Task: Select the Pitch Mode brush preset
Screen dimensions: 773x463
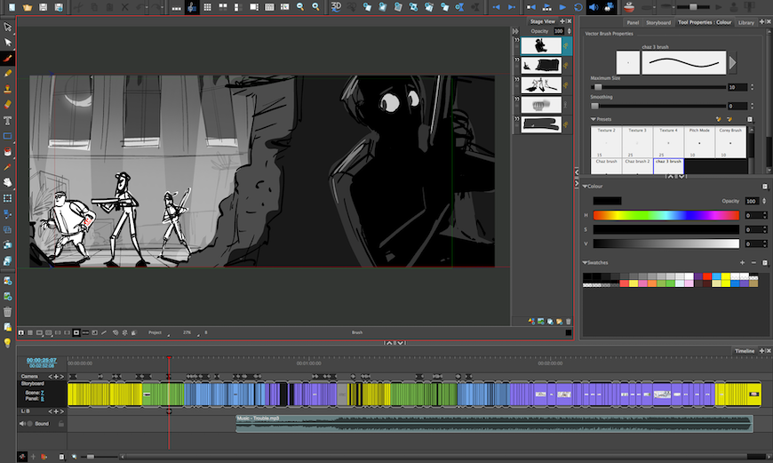Action: click(x=699, y=142)
